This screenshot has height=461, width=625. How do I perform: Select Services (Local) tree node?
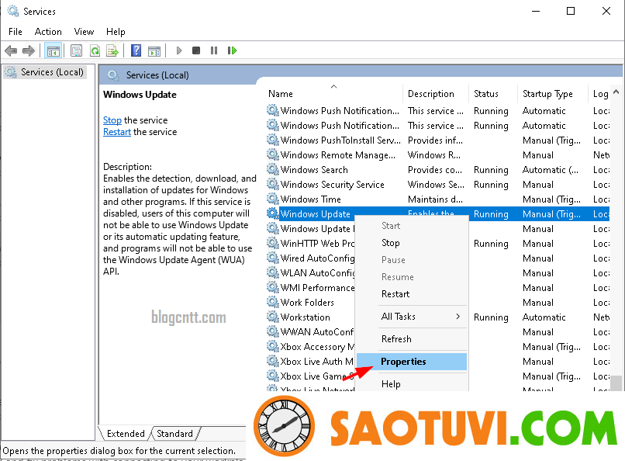45,72
